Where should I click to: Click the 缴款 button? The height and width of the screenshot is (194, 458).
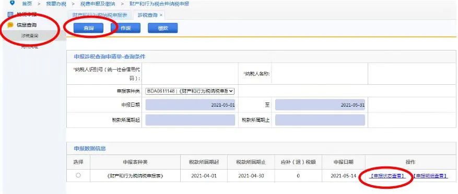coord(163,28)
